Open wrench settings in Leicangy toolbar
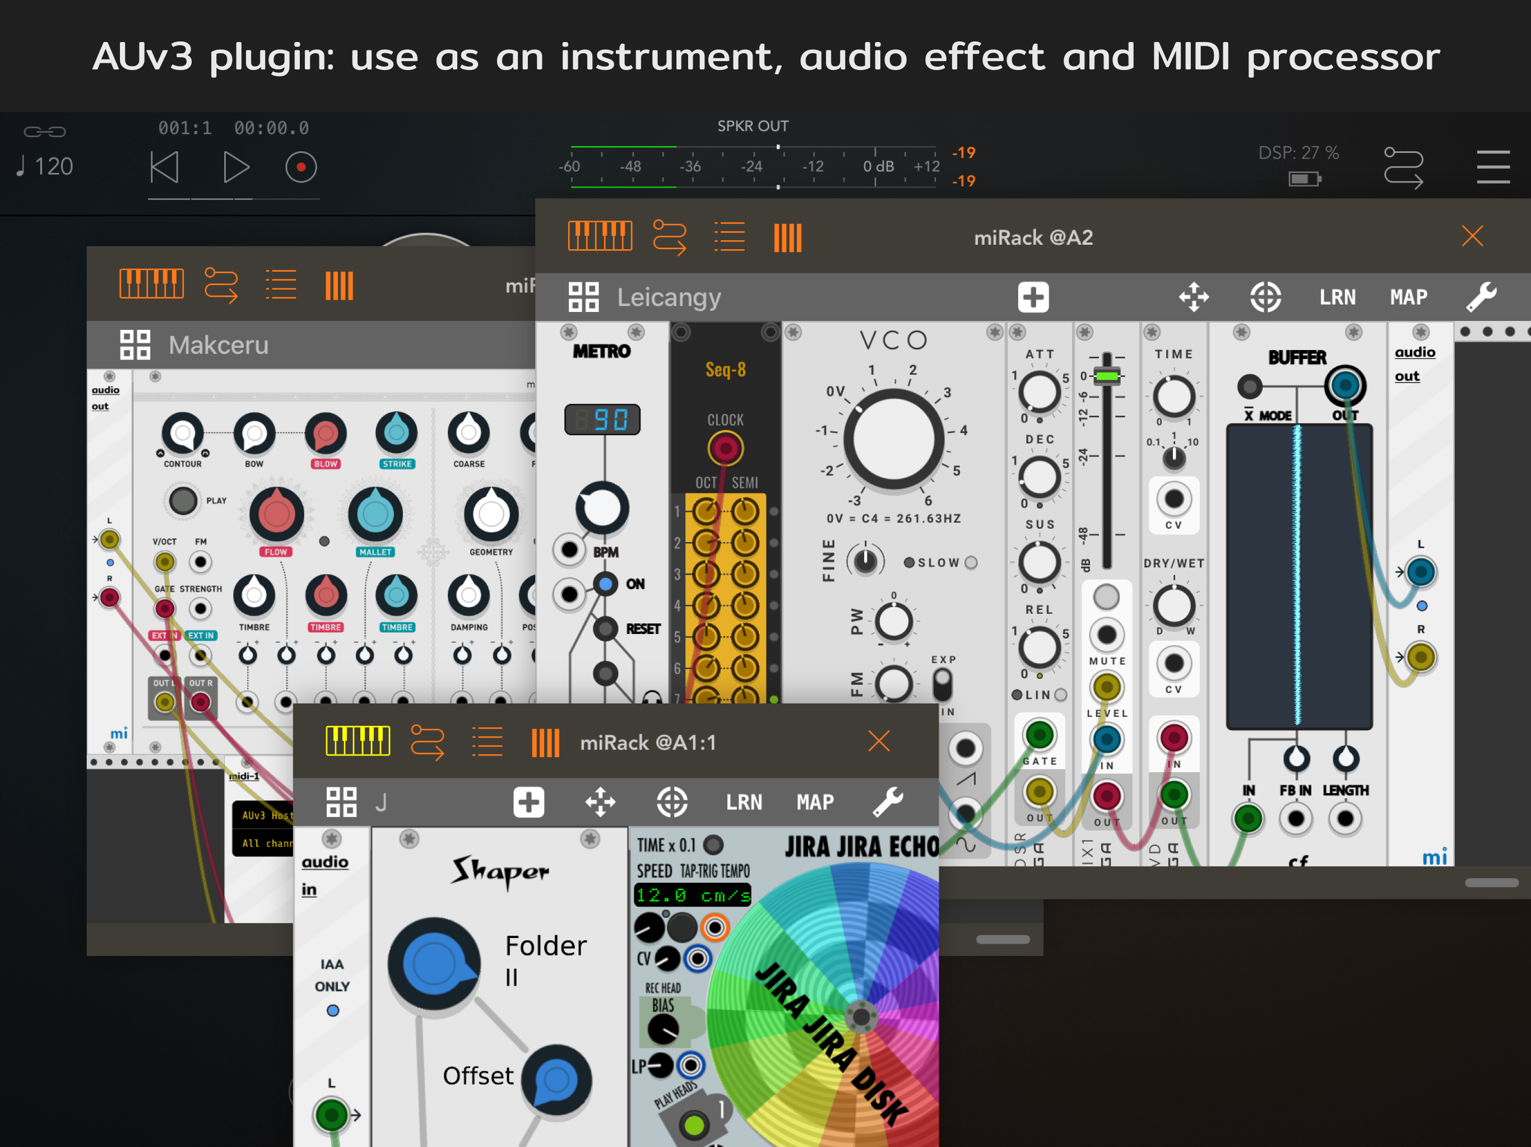The image size is (1531, 1147). coord(1481,297)
